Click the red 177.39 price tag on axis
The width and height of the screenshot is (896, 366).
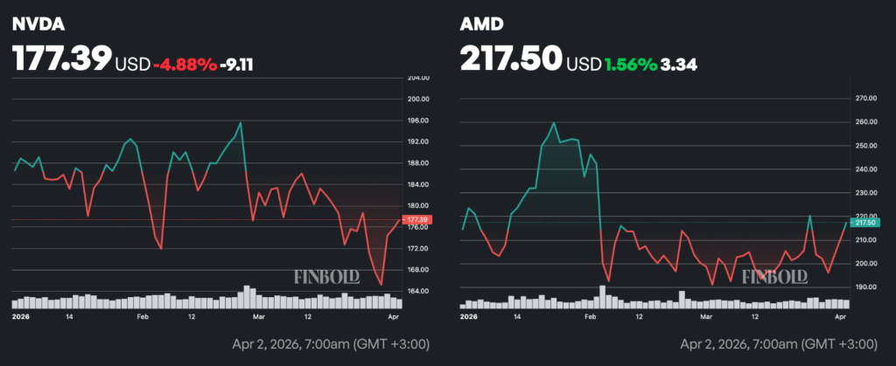[416, 218]
